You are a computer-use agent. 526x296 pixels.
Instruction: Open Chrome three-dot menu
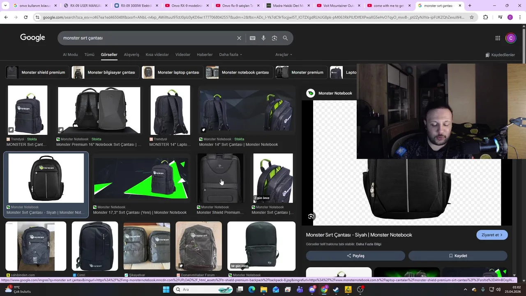[520, 17]
